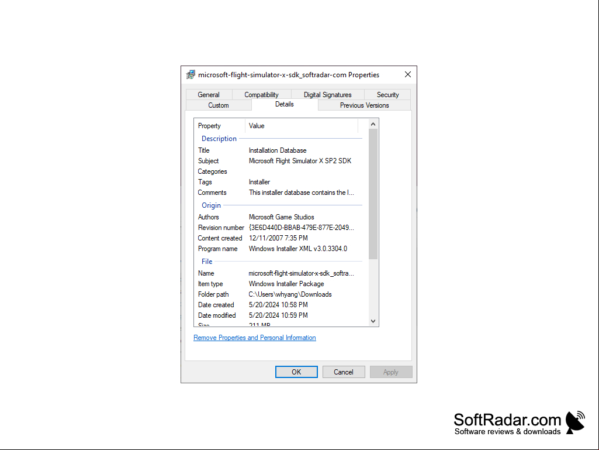Open Remove Properties and Personal Information link
Screen dimensions: 599x450
pyautogui.click(x=255, y=338)
